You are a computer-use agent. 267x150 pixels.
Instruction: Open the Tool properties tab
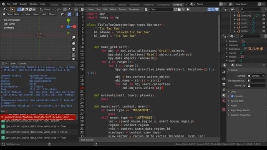pyautogui.click(x=224, y=72)
